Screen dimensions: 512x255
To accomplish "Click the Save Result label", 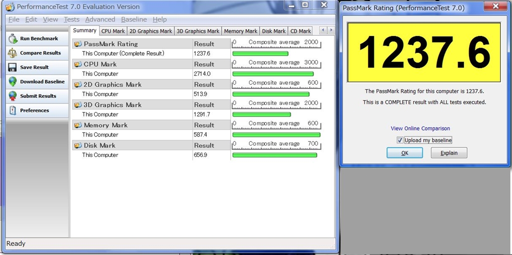I will click(34, 67).
